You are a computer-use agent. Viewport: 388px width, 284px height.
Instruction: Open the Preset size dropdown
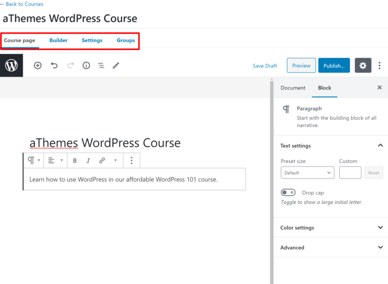click(307, 173)
